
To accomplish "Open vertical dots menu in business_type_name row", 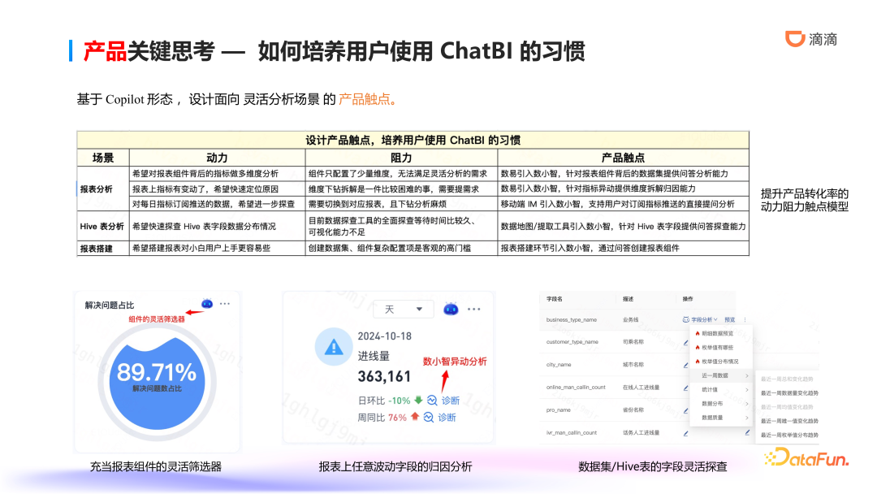I will [745, 319].
